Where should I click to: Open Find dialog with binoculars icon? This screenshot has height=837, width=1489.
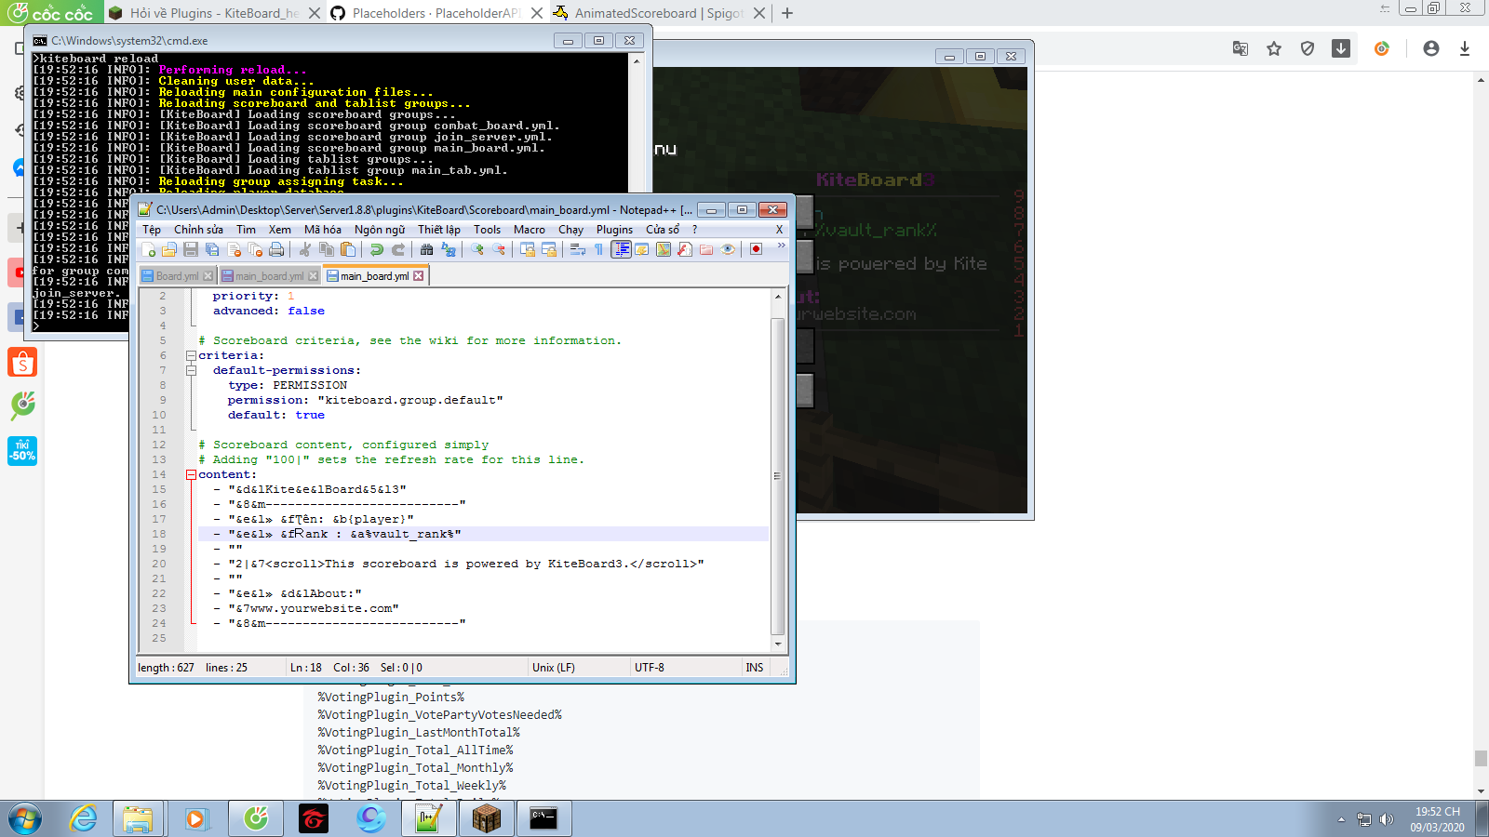tap(426, 249)
